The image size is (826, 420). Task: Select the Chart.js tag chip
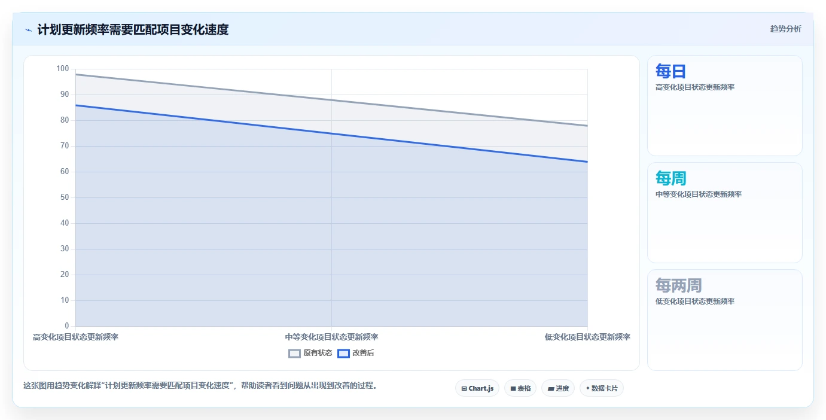[x=477, y=388]
